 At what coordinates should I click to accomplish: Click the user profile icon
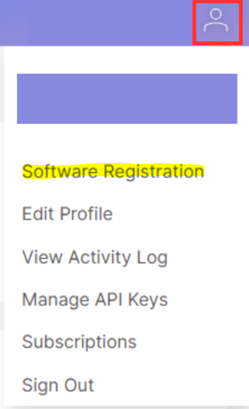216,21
